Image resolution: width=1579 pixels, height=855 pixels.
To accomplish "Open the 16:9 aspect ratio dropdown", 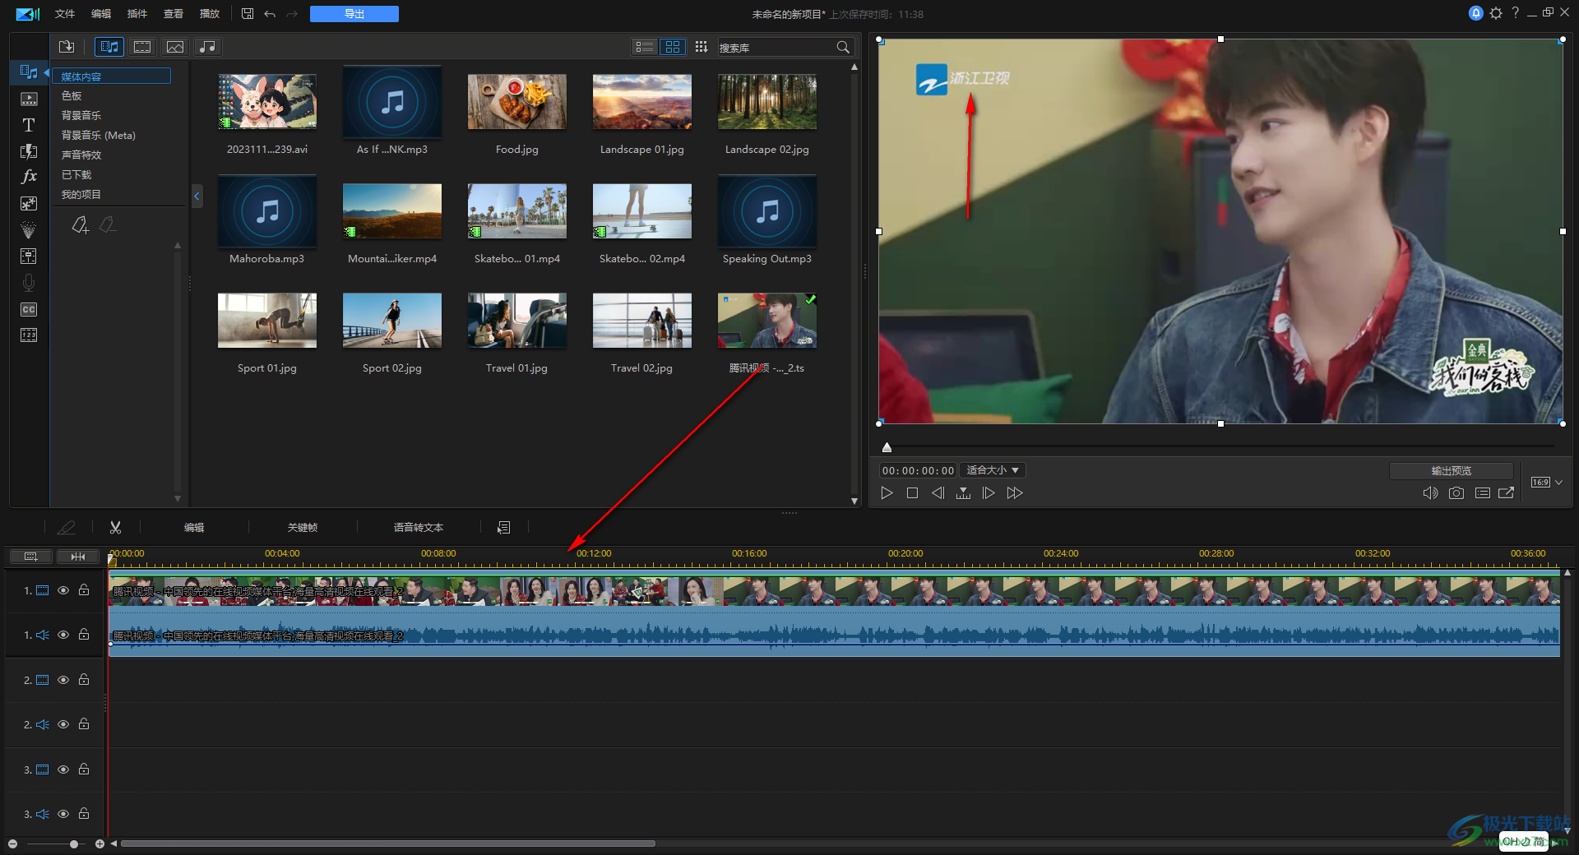I will click(x=1546, y=483).
